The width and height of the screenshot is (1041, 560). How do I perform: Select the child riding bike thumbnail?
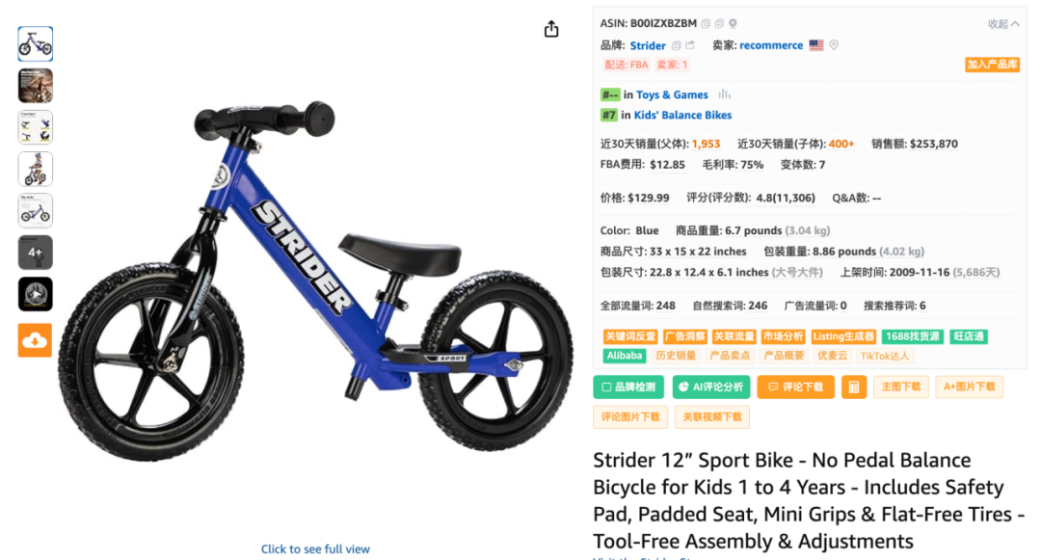point(36,170)
